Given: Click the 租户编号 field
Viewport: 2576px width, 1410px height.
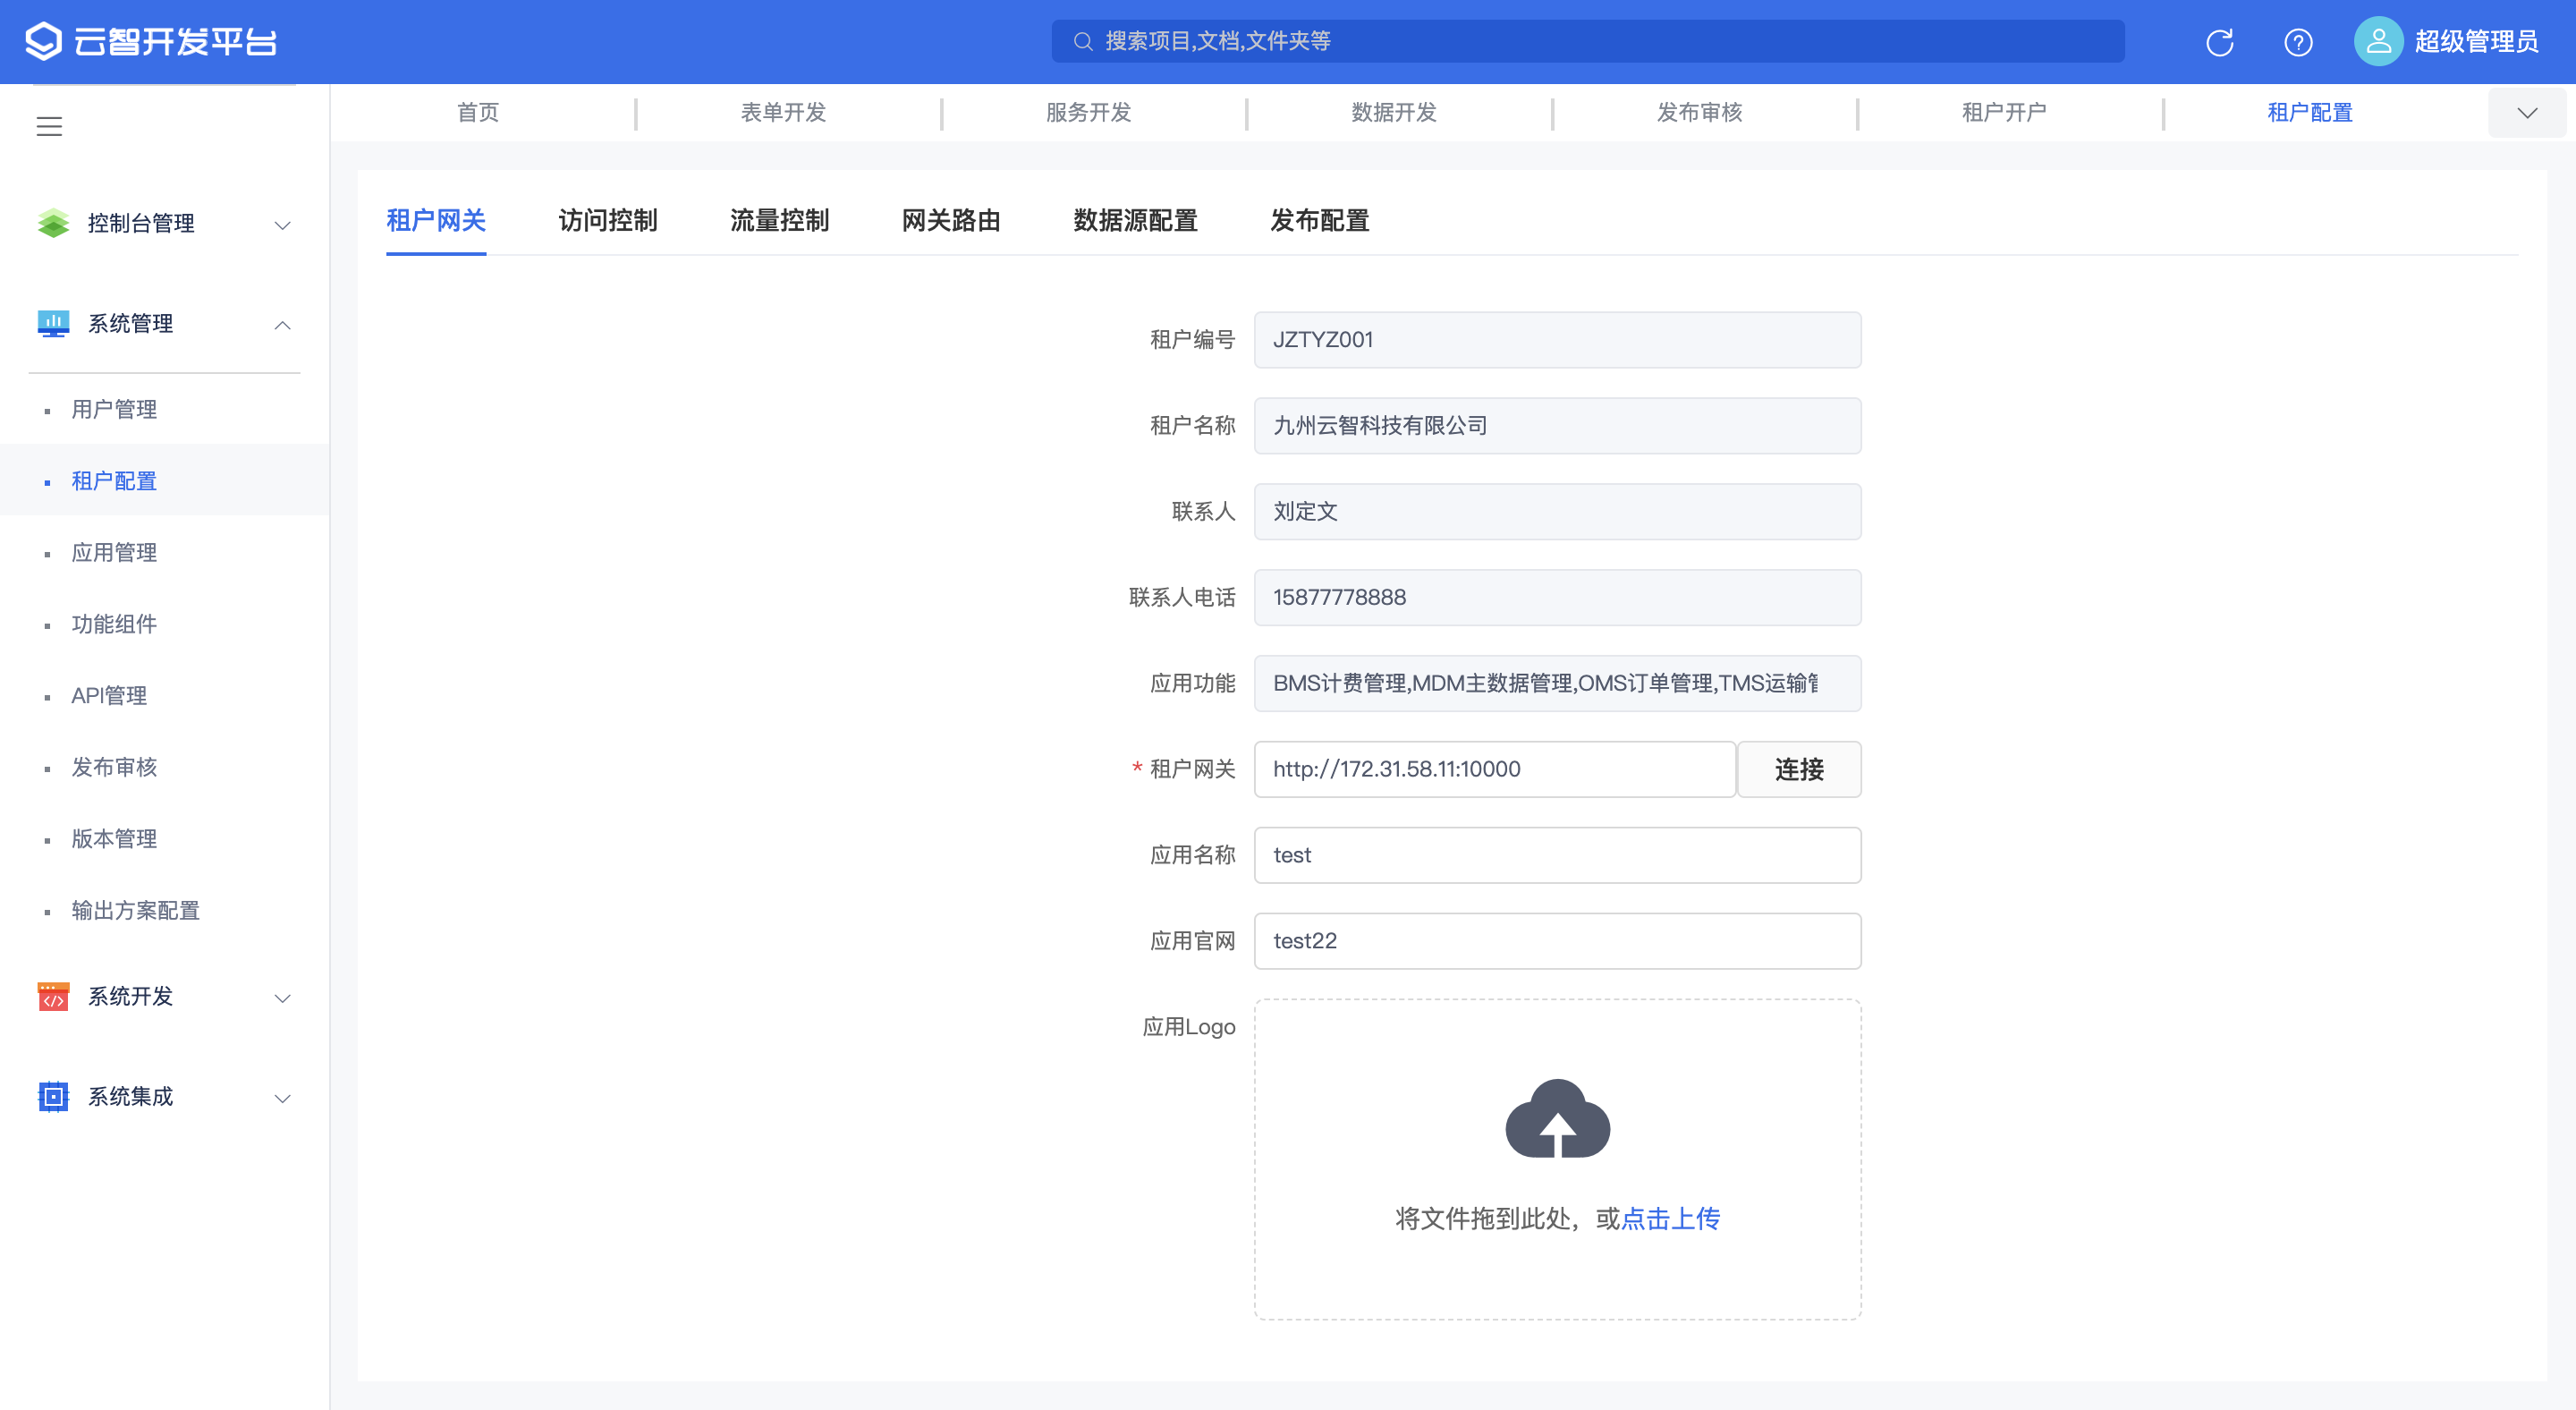Looking at the screenshot, I should click(x=1557, y=340).
